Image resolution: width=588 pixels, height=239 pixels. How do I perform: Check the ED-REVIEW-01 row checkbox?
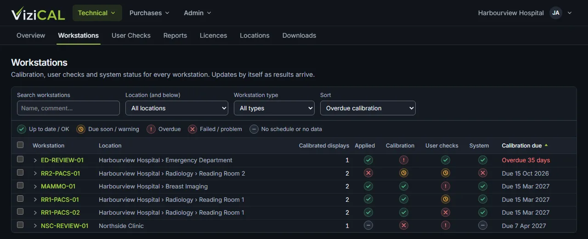coord(20,159)
